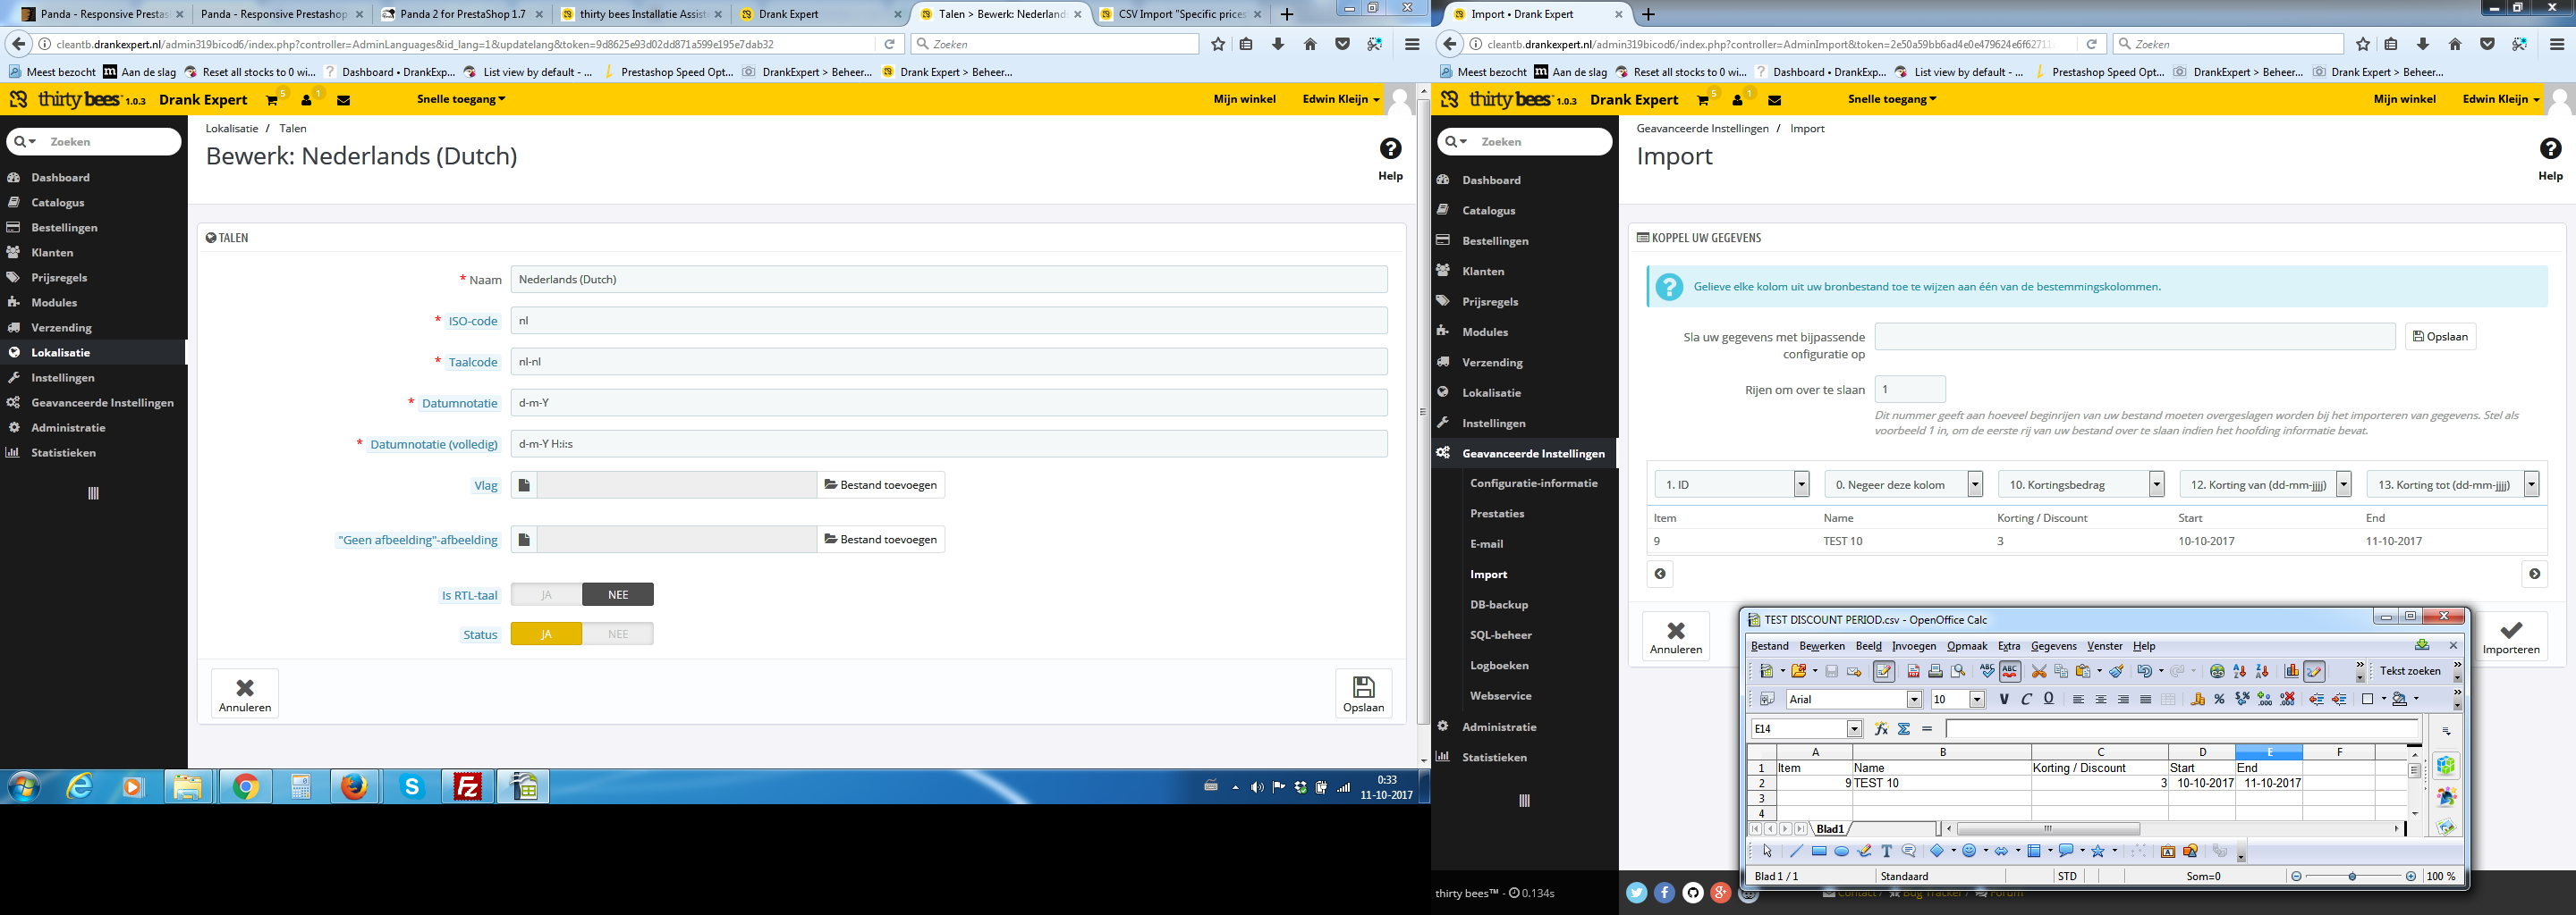Toggle AutoSpellcheck in Calc toolbar
Screen dimensions: 2576x915
2010,671
